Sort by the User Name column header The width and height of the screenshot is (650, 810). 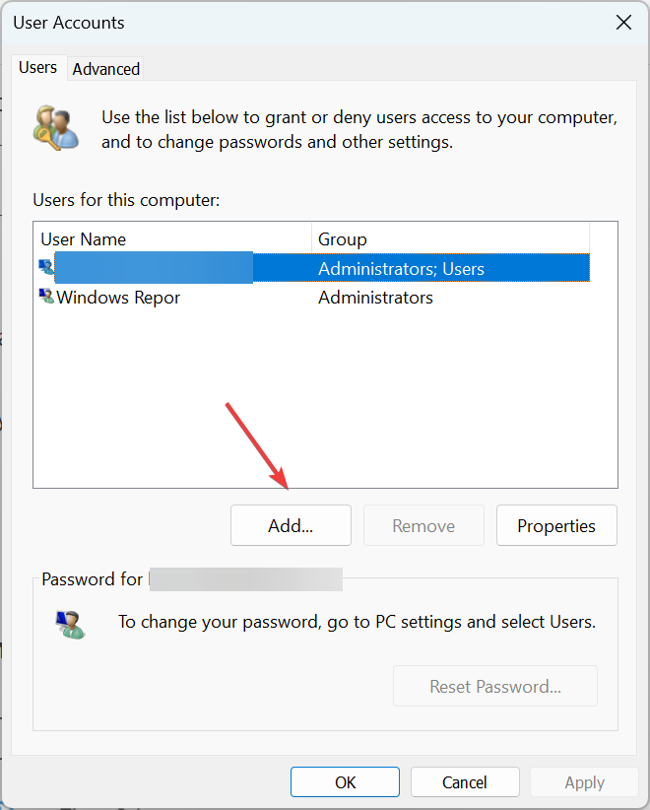point(172,238)
